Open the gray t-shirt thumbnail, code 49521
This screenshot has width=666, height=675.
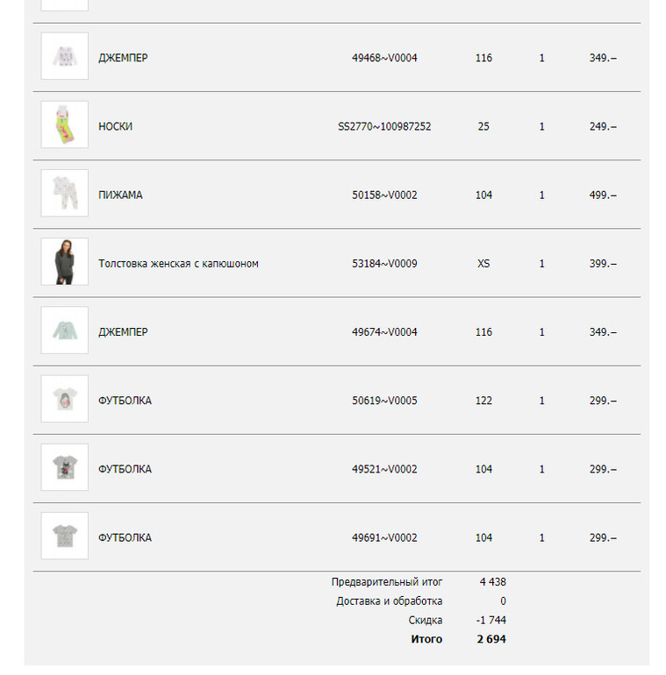tap(64, 467)
